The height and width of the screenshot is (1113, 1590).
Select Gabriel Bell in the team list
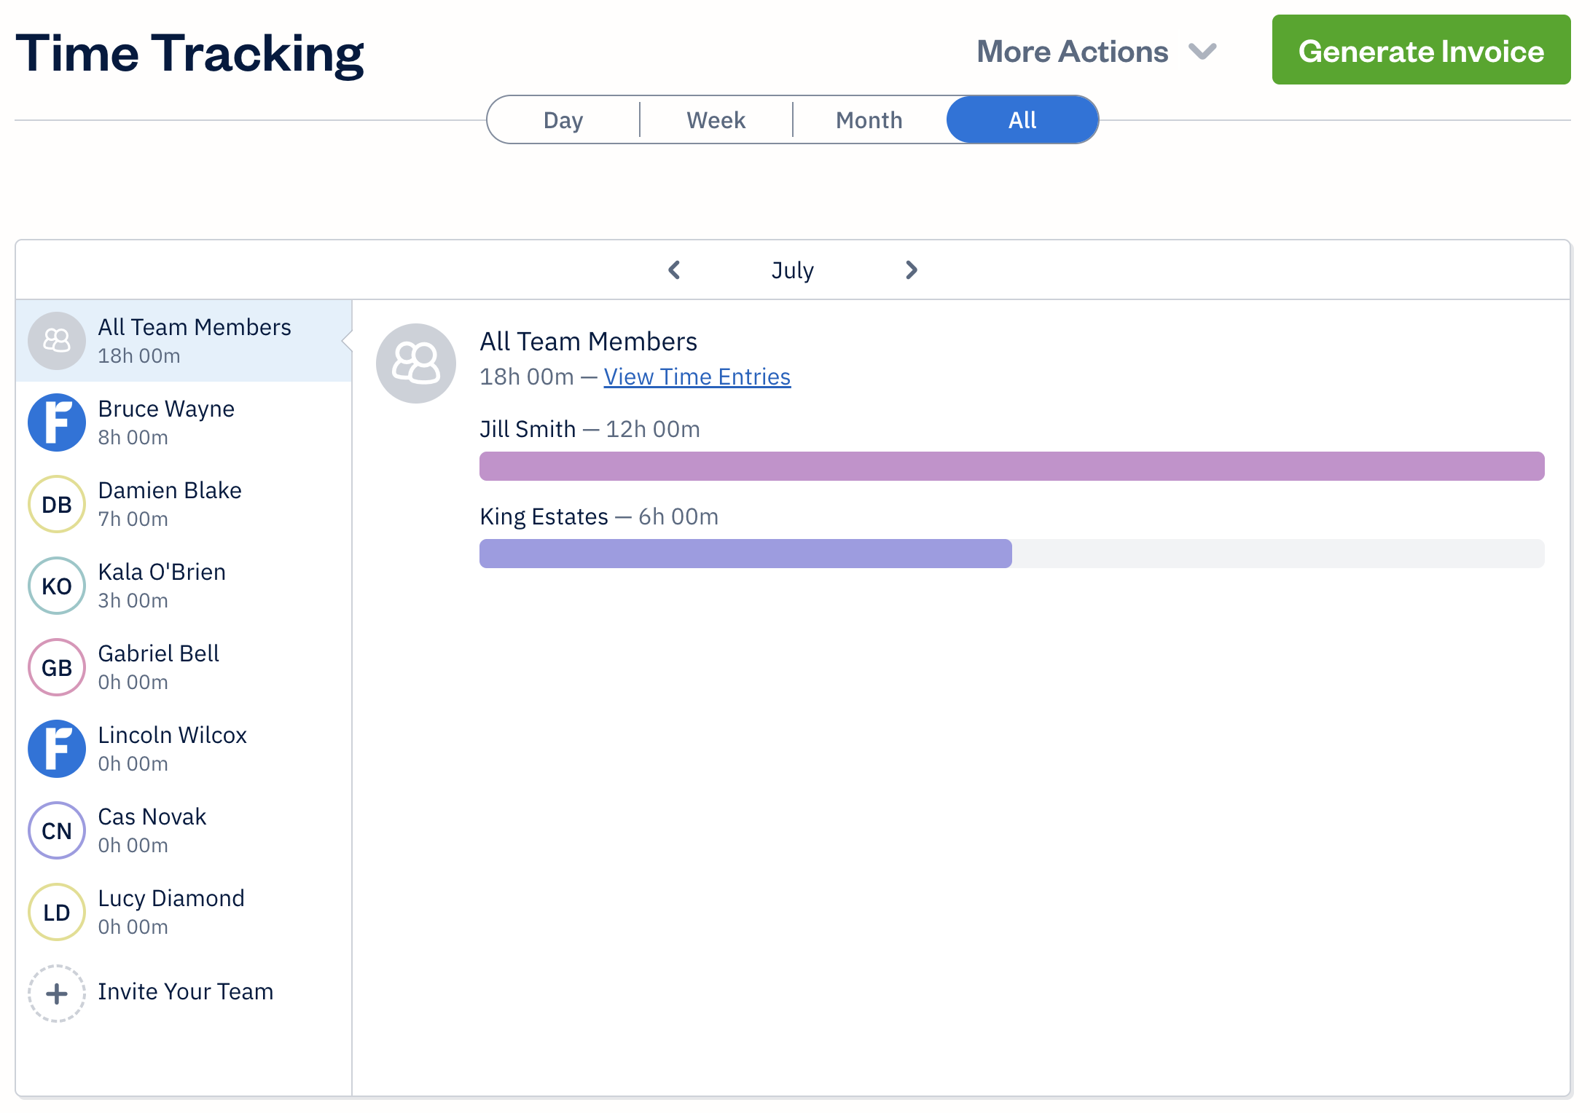point(184,666)
